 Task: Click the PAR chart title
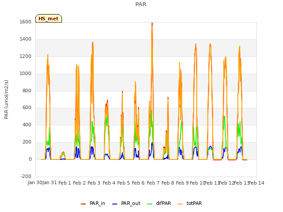point(141,4)
